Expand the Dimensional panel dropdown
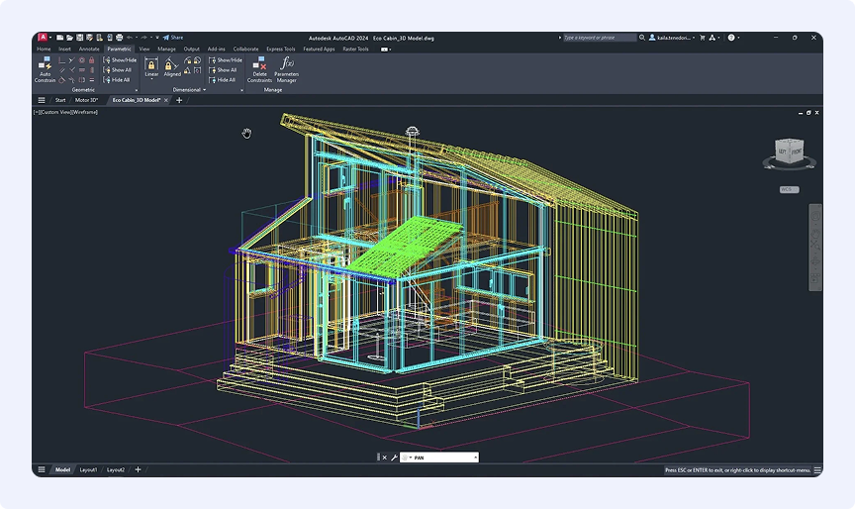 pos(204,90)
